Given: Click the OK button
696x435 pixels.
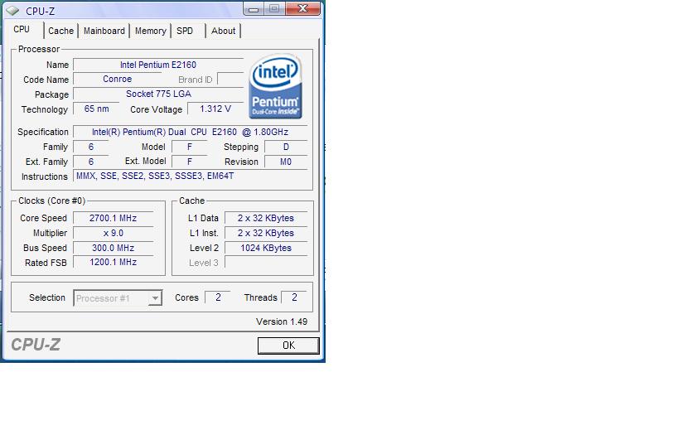Looking at the screenshot, I should tap(288, 346).
